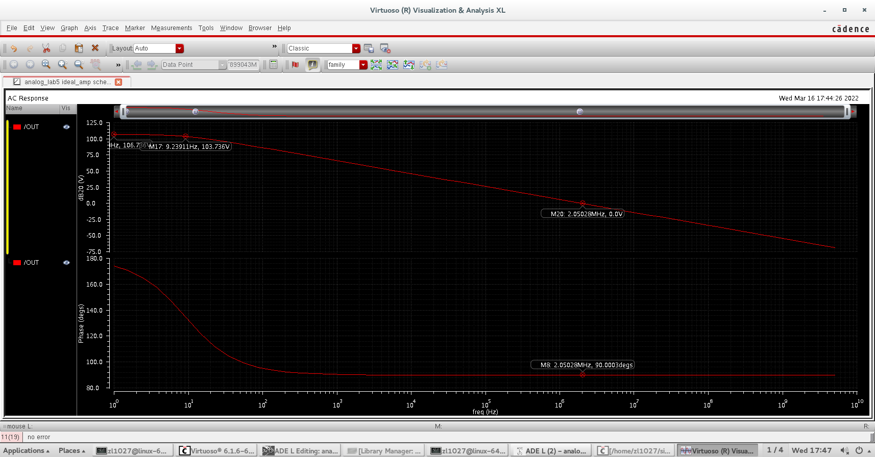Click the Zoom Out magnifier icon
The width and height of the screenshot is (875, 457).
tap(79, 64)
